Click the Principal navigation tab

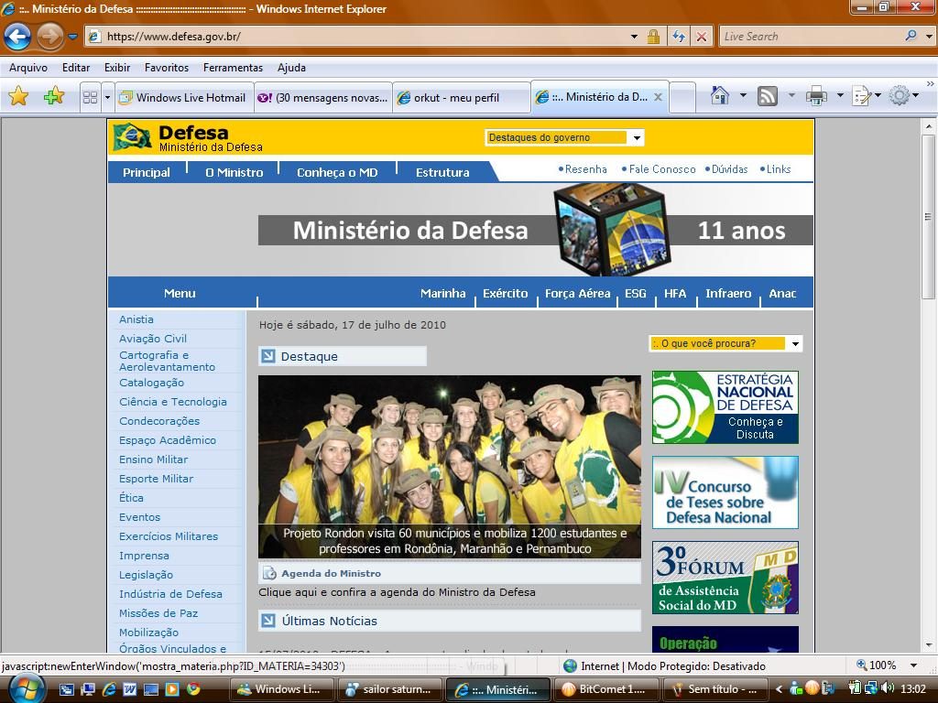(x=147, y=172)
